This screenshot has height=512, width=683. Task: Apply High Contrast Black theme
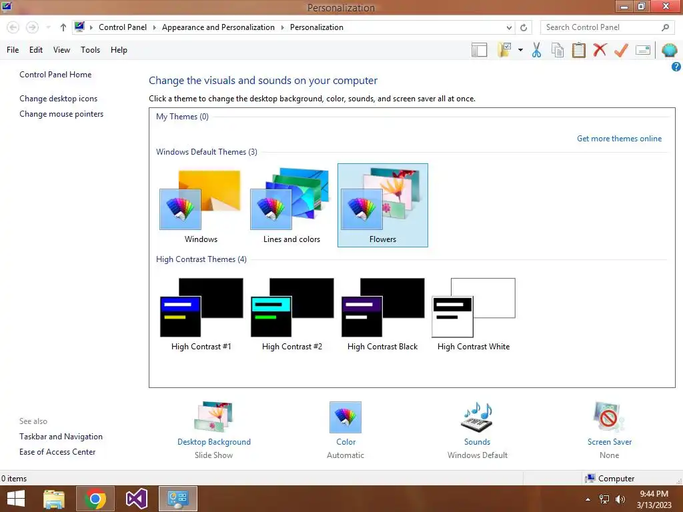(382, 314)
